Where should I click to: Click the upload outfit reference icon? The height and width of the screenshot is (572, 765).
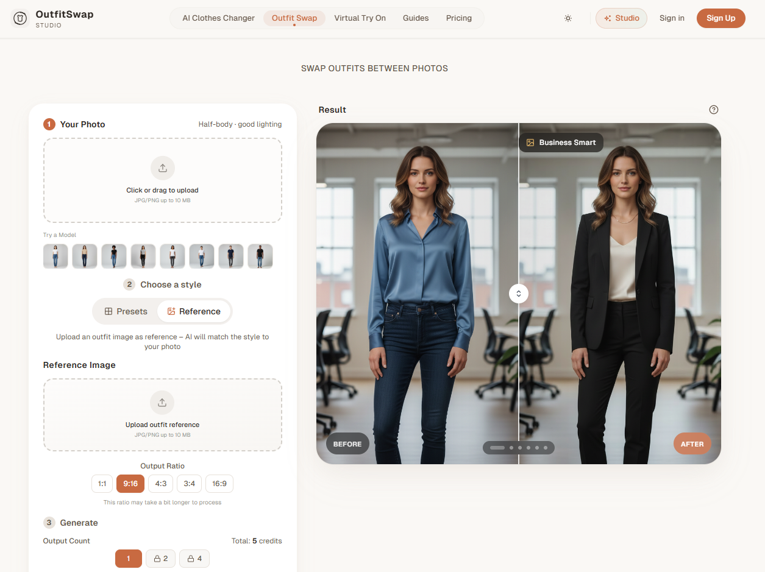(x=162, y=403)
